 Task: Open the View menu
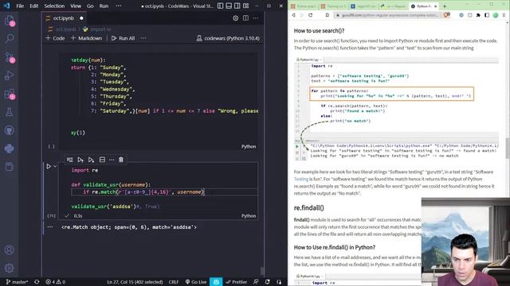point(76,6)
